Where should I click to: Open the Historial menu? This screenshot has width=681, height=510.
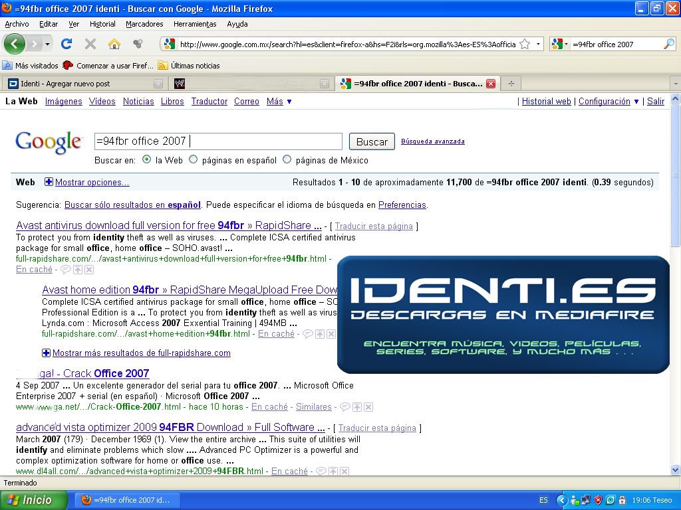(x=102, y=25)
